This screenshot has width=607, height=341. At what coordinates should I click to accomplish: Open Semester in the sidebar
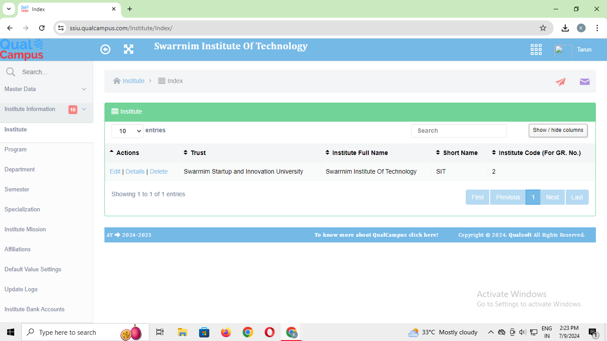(17, 190)
